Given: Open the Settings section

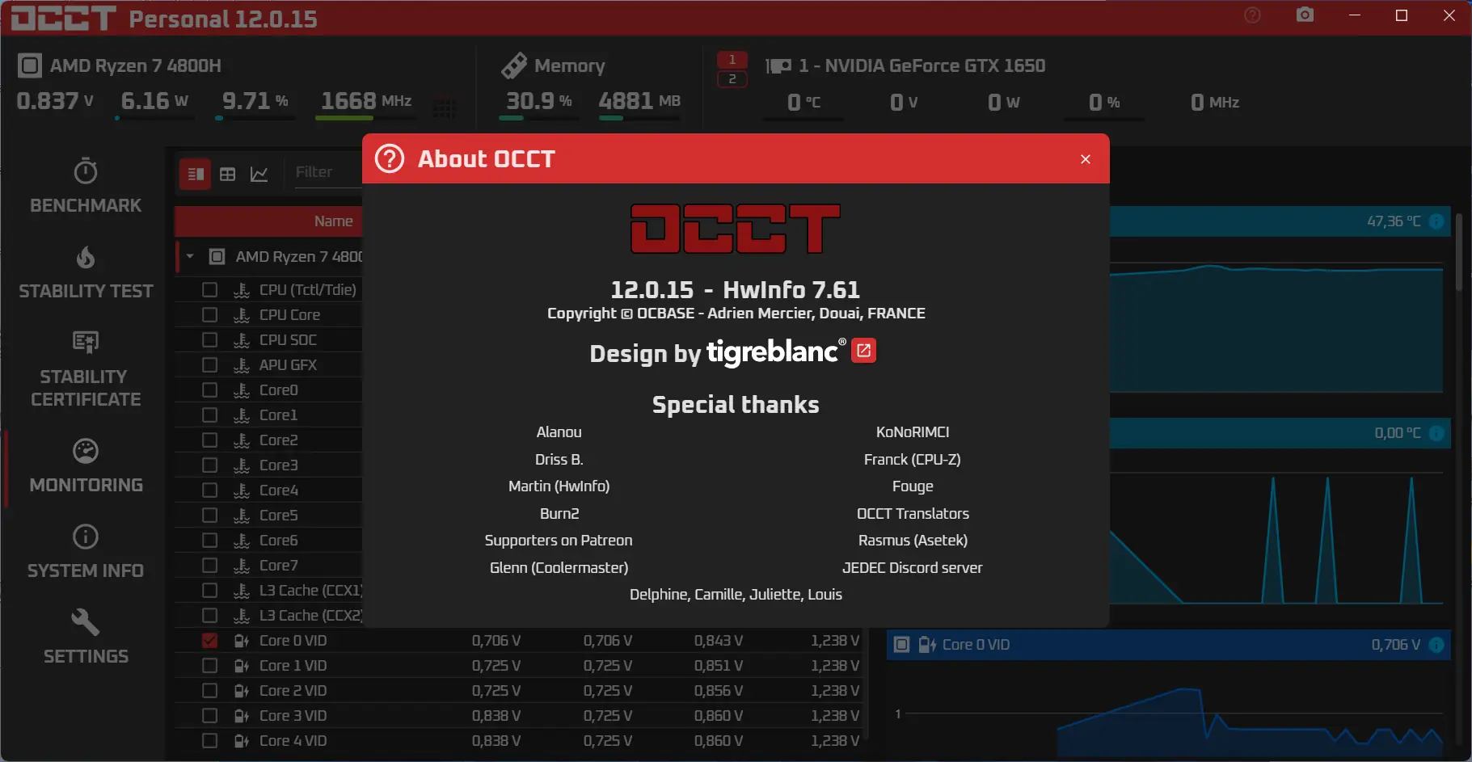Looking at the screenshot, I should (86, 637).
